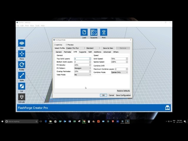The height and width of the screenshot is (141, 188).
Task: Expand the Vase Mode dropdown
Action: point(82,75)
